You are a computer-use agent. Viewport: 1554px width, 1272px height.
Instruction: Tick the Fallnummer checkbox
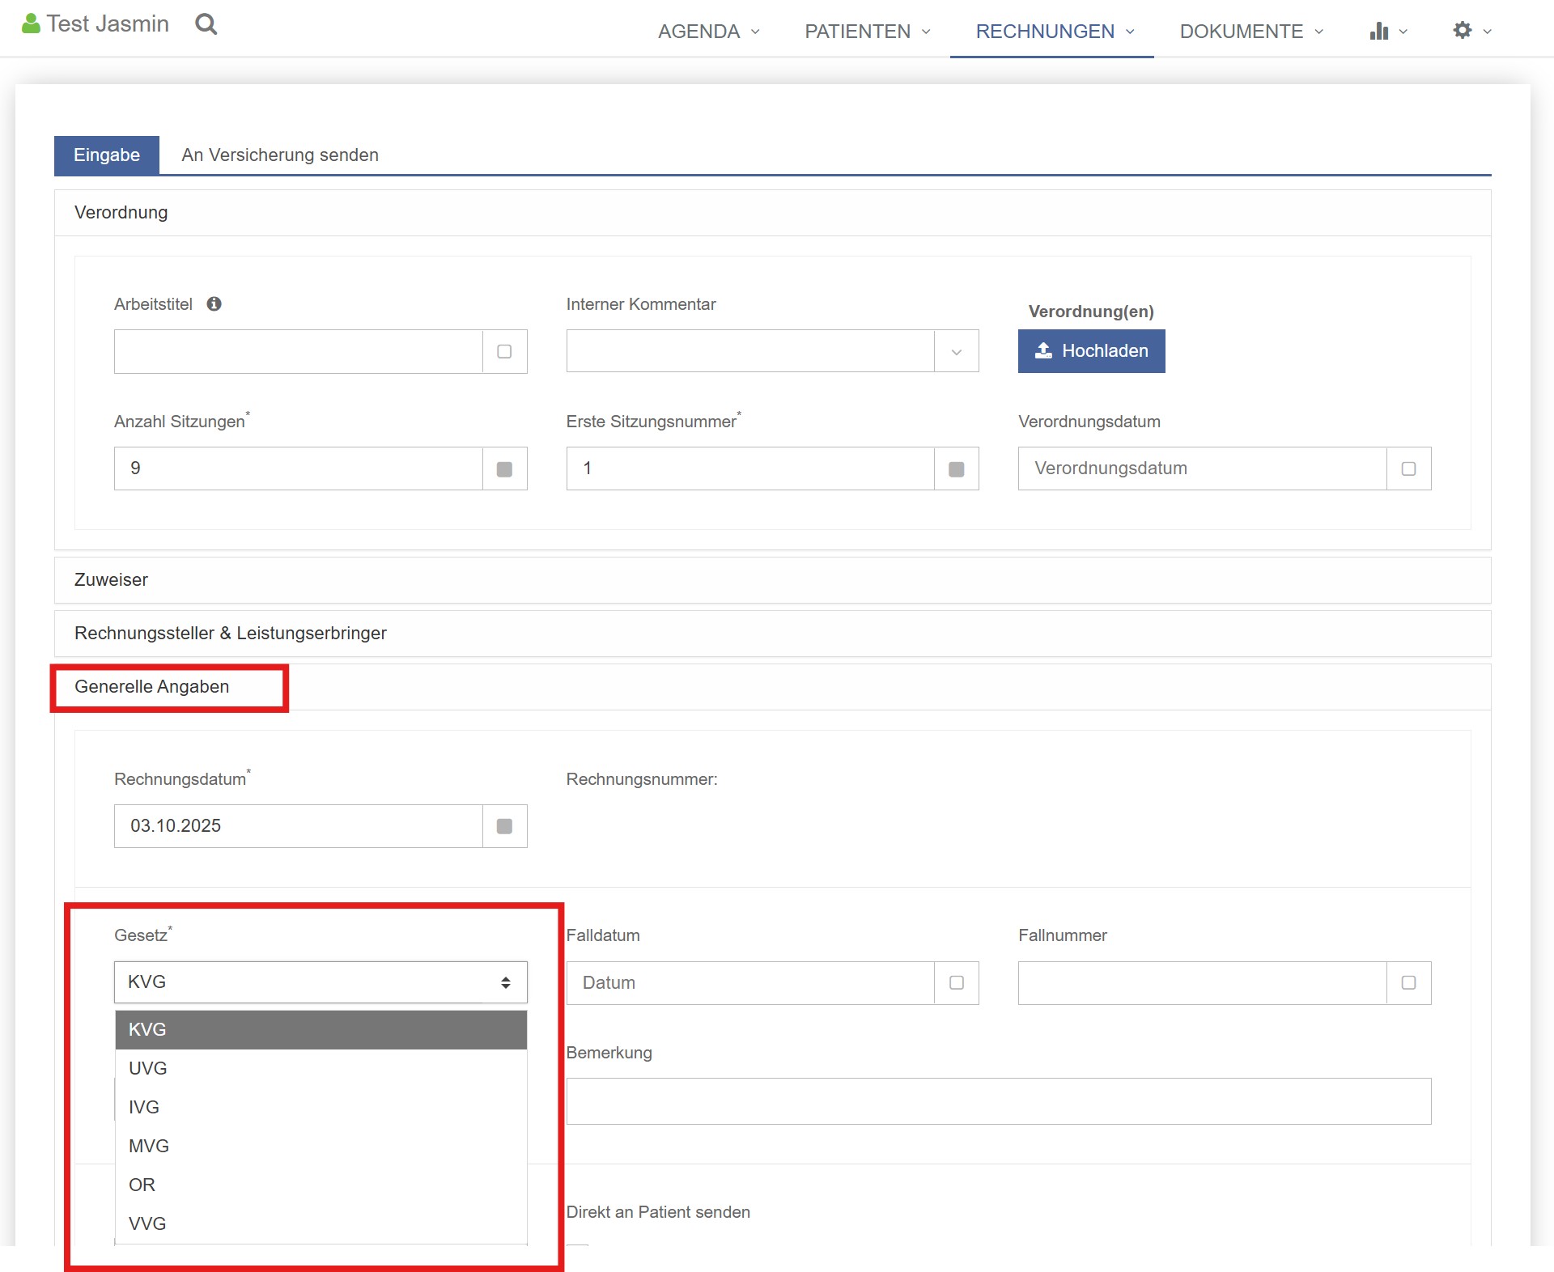point(1408,983)
